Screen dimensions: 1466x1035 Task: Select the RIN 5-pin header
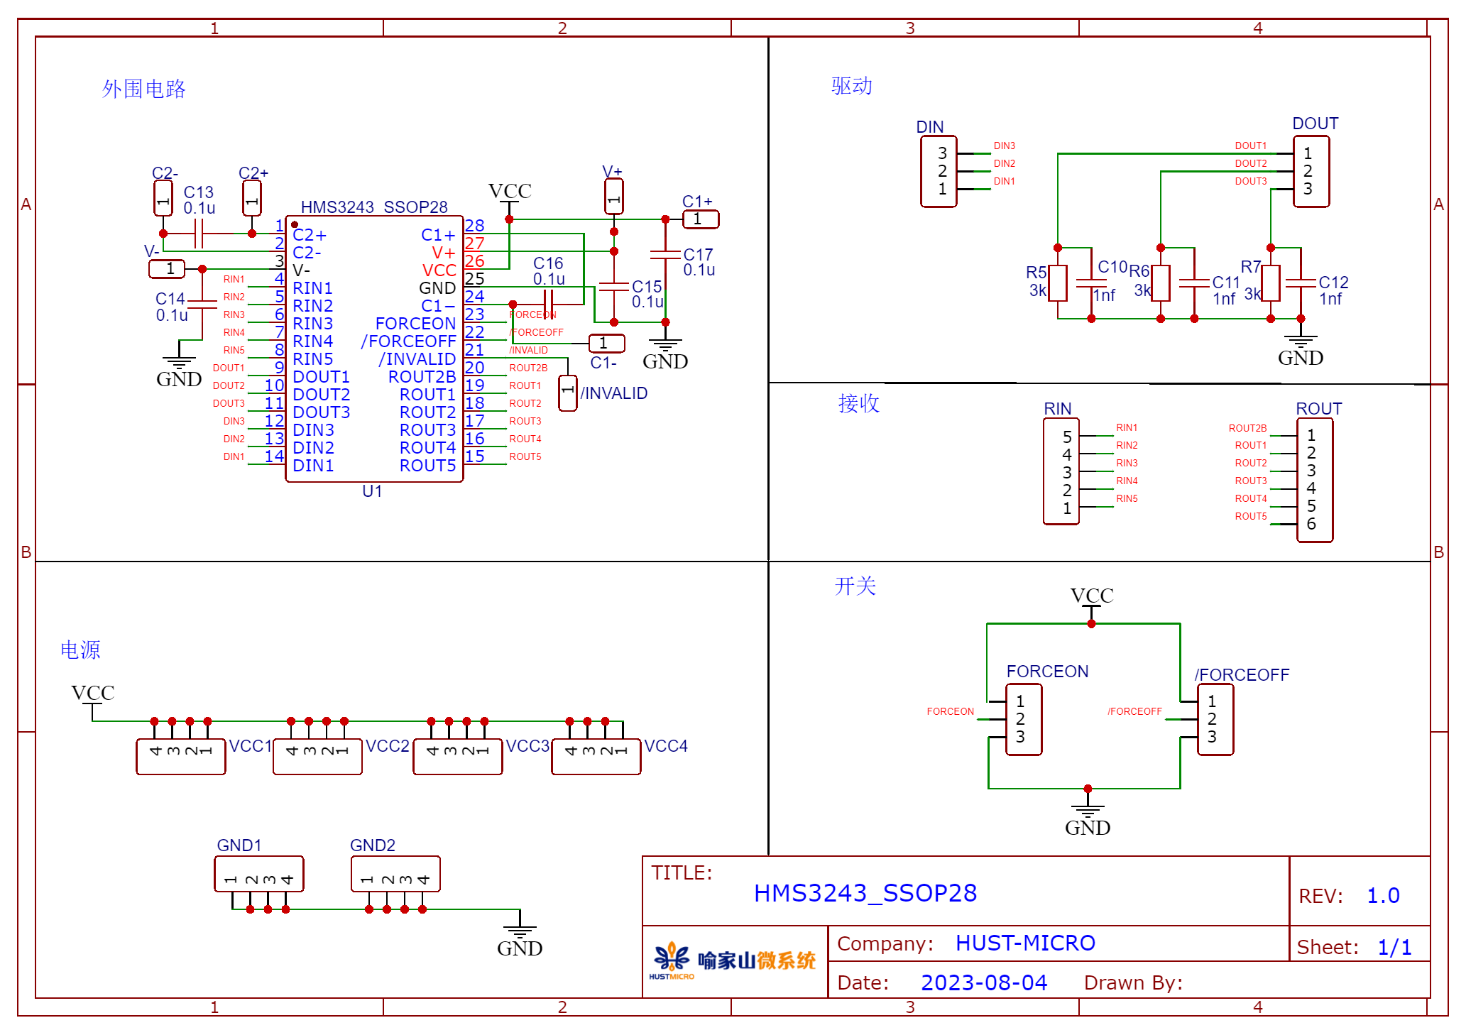coord(1061,471)
